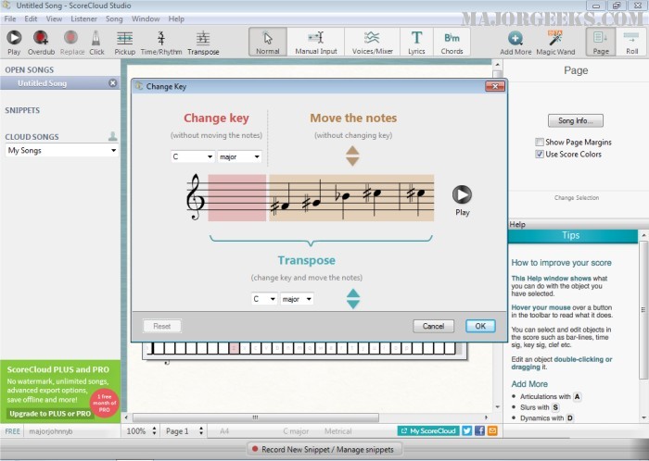This screenshot has width=649, height=461.
Task: Click C major in status bar
Action: click(296, 430)
